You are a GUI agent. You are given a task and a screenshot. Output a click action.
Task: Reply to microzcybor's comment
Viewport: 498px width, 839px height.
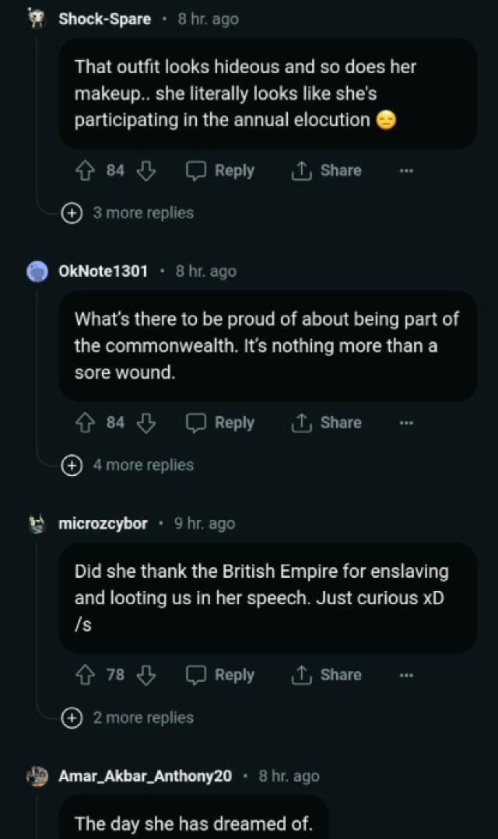[220, 675]
